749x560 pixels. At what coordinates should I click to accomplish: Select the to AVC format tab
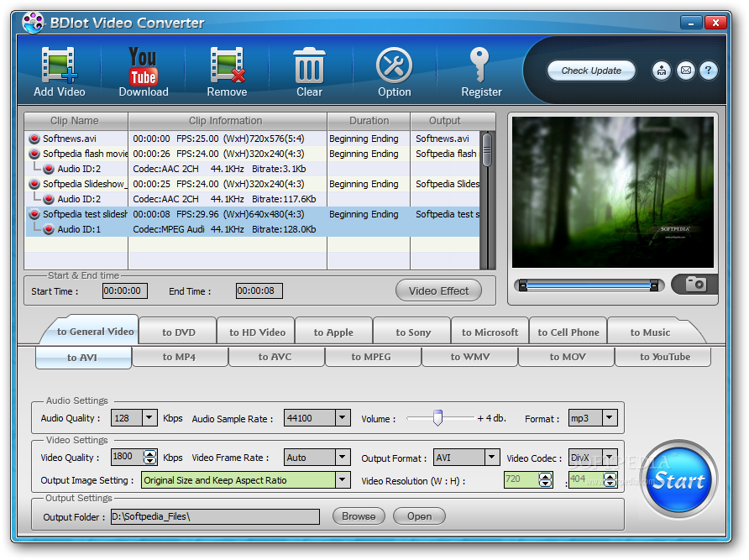275,357
